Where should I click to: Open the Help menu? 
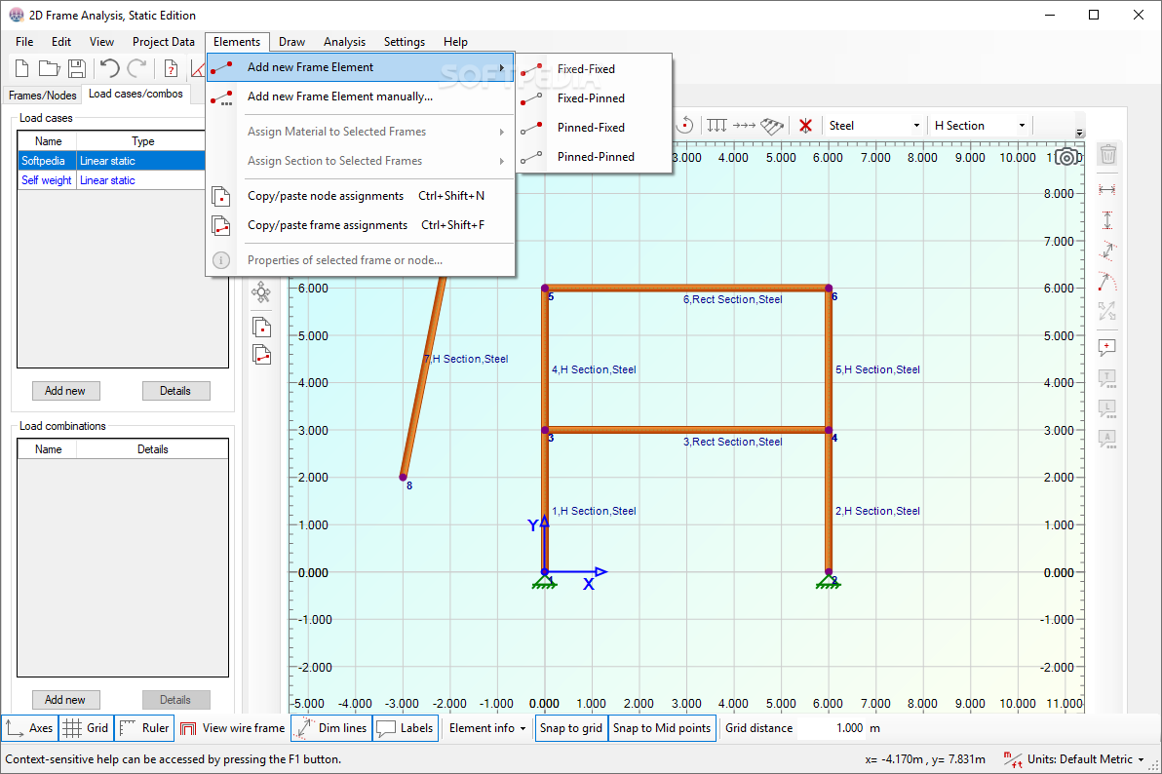click(x=455, y=42)
